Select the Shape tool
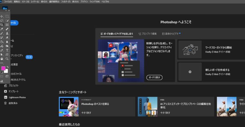This screenshot has height=127, width=245. tap(7, 54)
